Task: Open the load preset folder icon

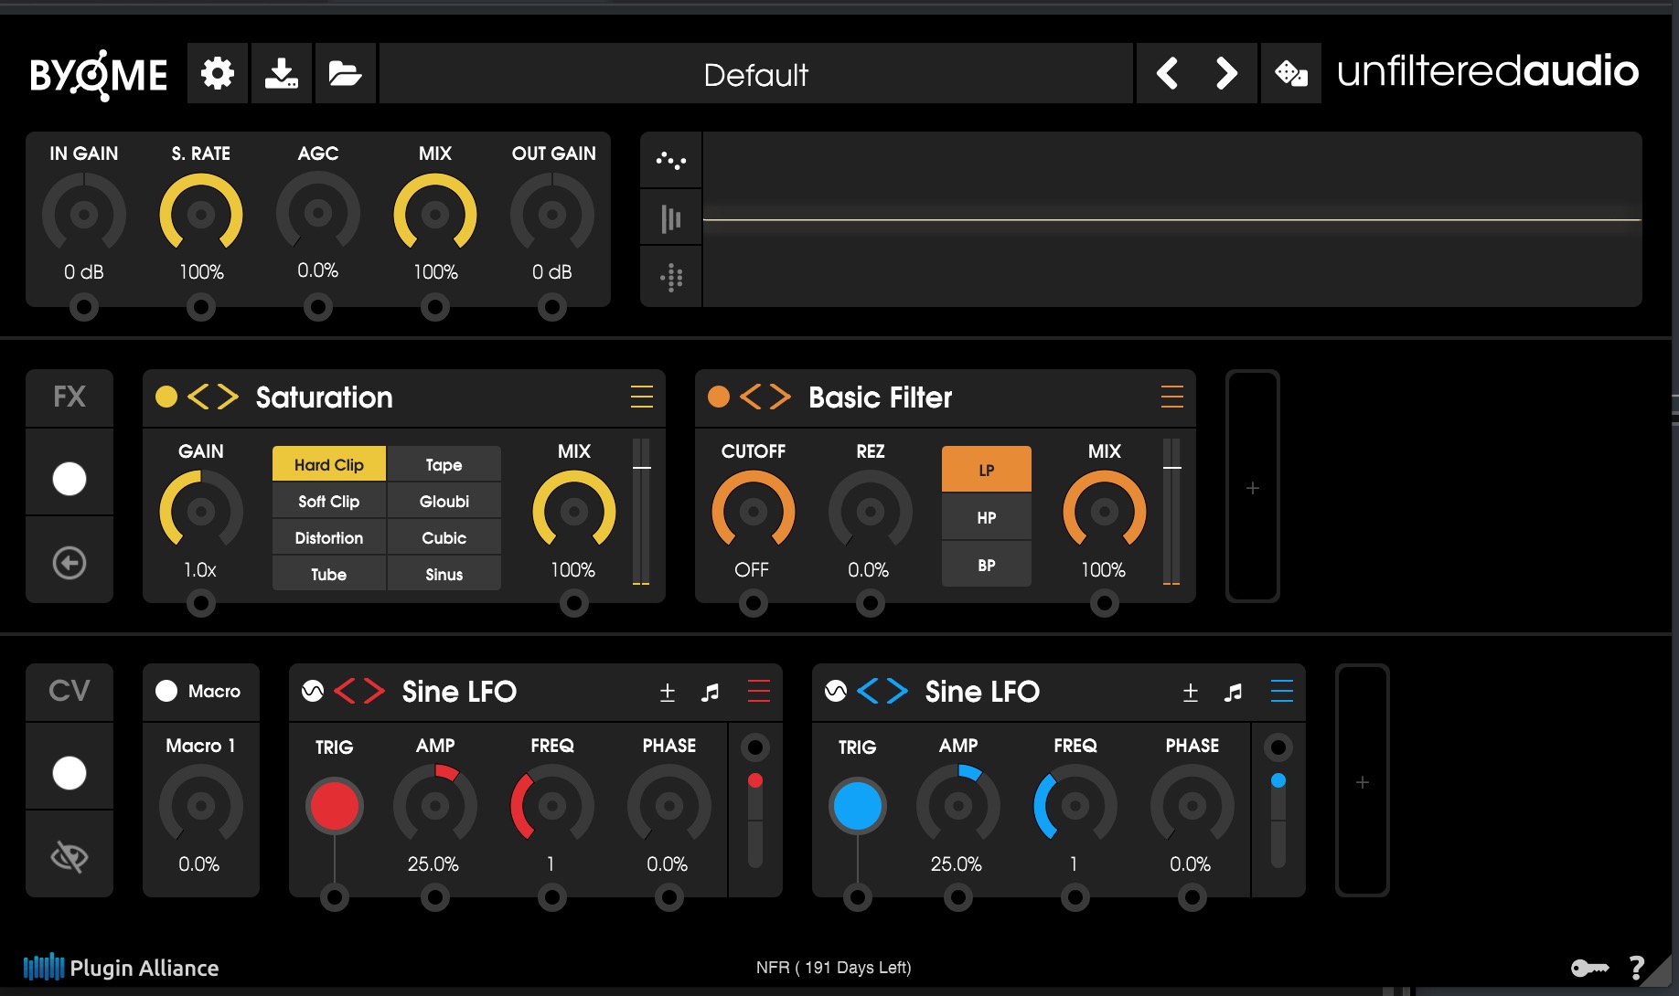Action: click(345, 73)
